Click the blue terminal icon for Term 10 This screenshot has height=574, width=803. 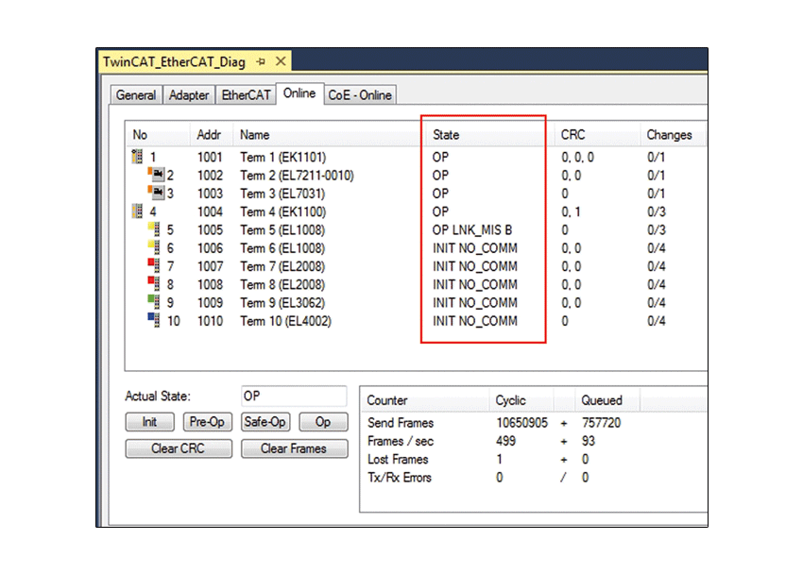[x=154, y=321]
